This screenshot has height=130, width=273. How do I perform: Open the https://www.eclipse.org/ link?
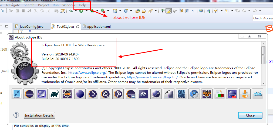(x=87, y=73)
